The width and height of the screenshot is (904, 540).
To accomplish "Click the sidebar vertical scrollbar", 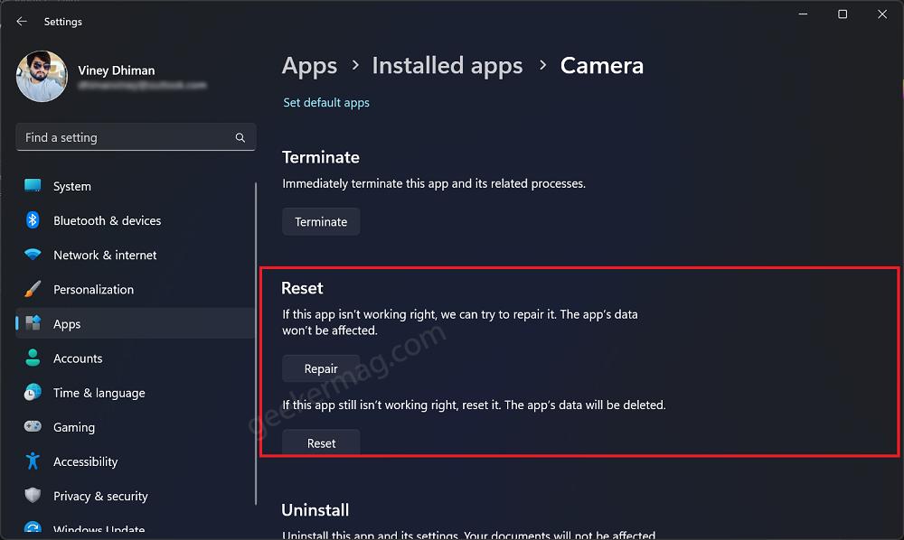I will 256,344.
